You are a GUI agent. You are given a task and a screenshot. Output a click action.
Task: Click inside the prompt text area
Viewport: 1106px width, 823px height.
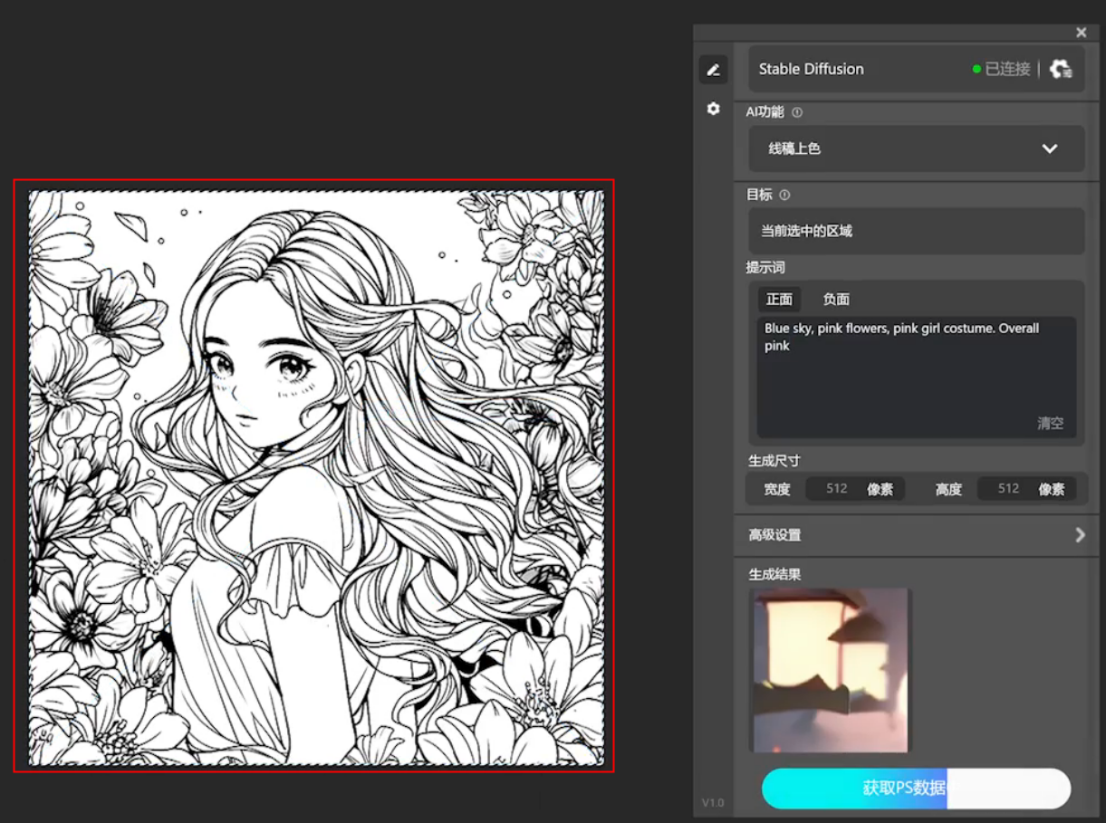pyautogui.click(x=915, y=376)
